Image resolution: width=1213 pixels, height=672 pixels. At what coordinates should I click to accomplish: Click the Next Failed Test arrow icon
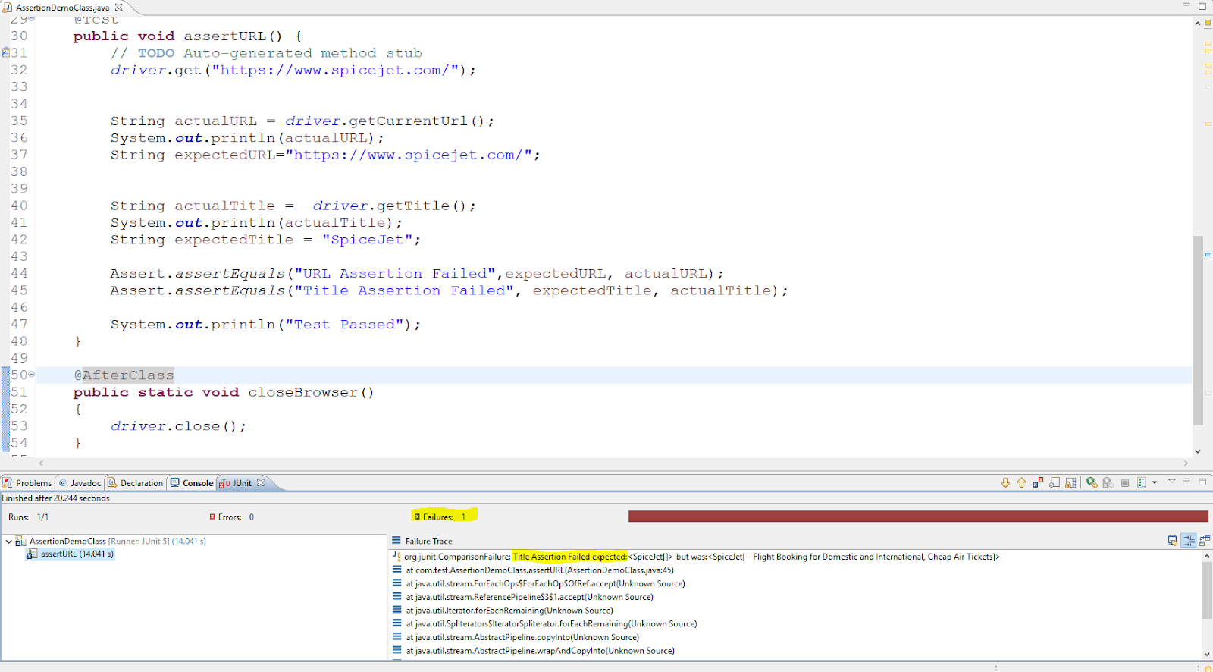[1005, 482]
